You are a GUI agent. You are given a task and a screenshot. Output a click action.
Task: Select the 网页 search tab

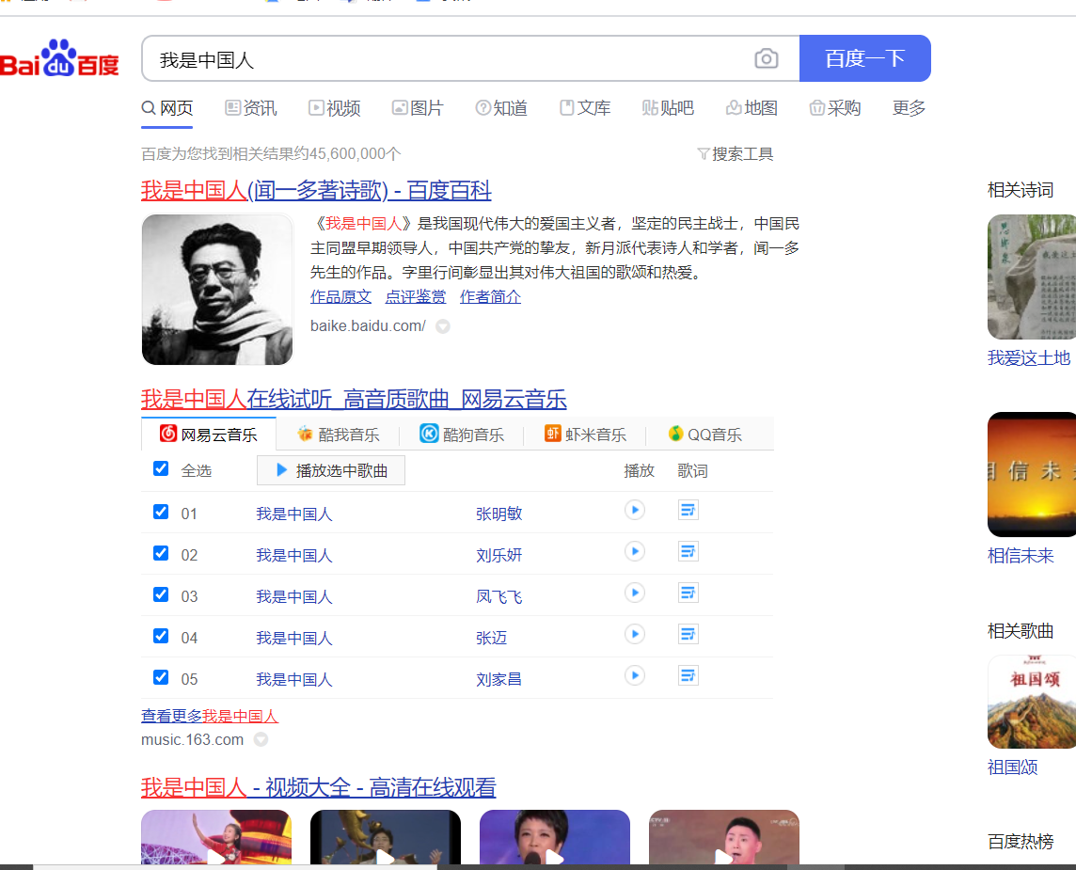(167, 108)
